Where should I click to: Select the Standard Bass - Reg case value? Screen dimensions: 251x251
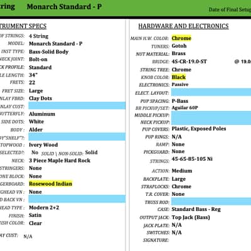(x=196, y=210)
